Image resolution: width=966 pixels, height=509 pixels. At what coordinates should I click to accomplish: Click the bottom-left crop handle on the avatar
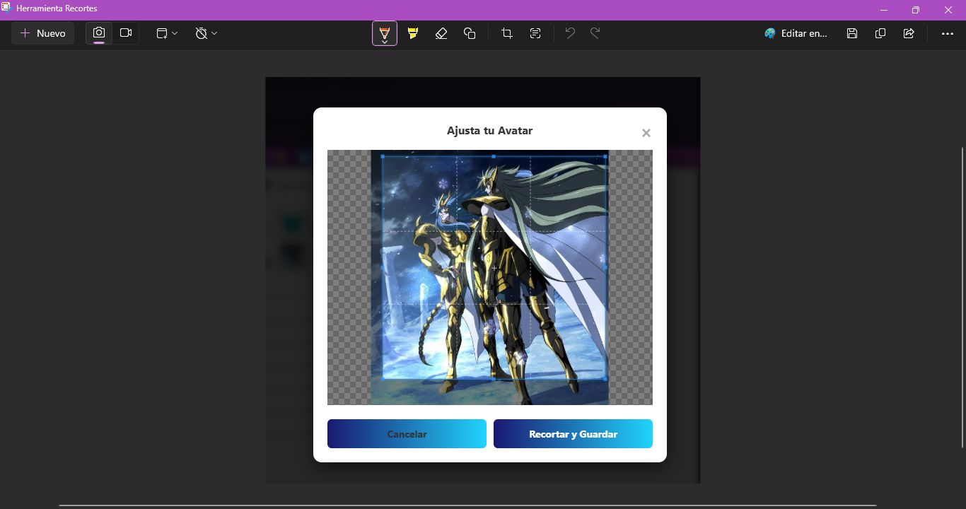383,379
